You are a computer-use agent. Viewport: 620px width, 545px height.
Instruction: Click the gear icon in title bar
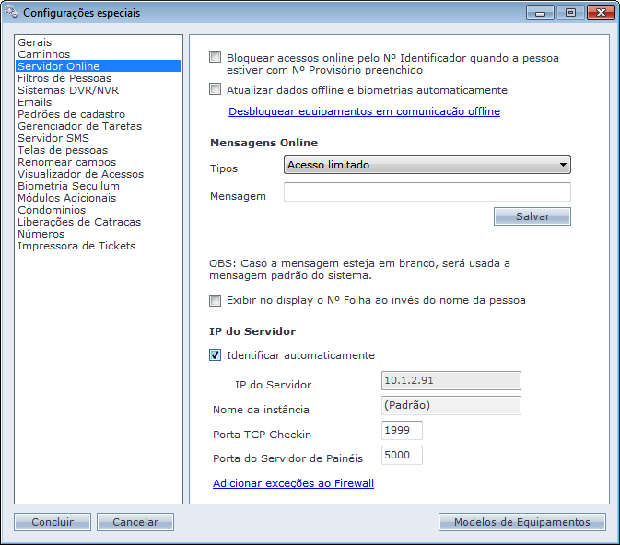pos(12,13)
